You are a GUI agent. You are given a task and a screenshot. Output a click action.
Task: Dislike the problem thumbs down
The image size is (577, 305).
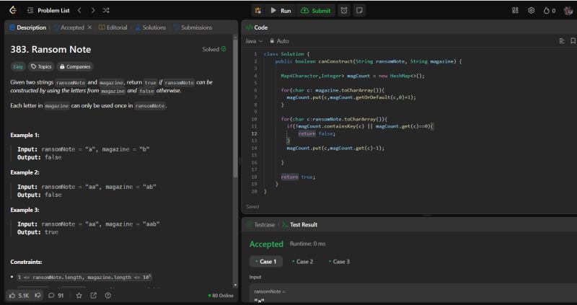point(38,296)
